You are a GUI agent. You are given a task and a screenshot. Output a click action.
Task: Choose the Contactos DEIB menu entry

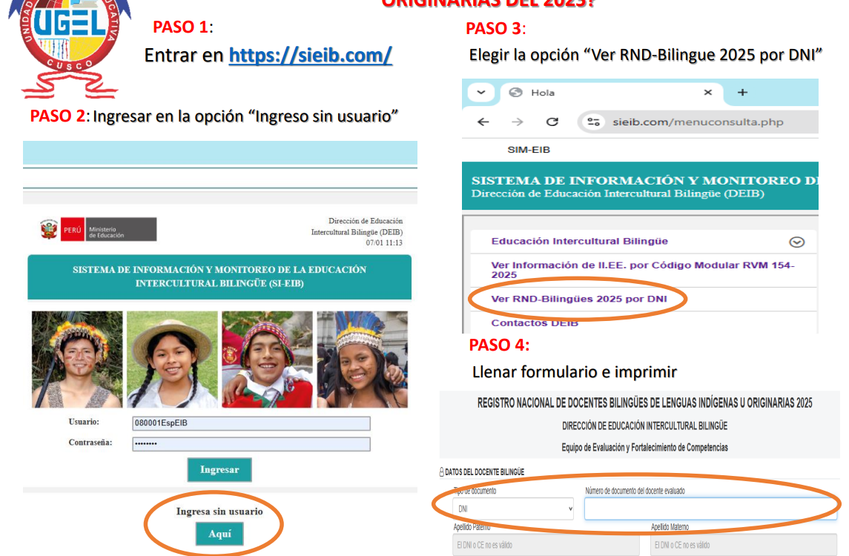coord(535,322)
